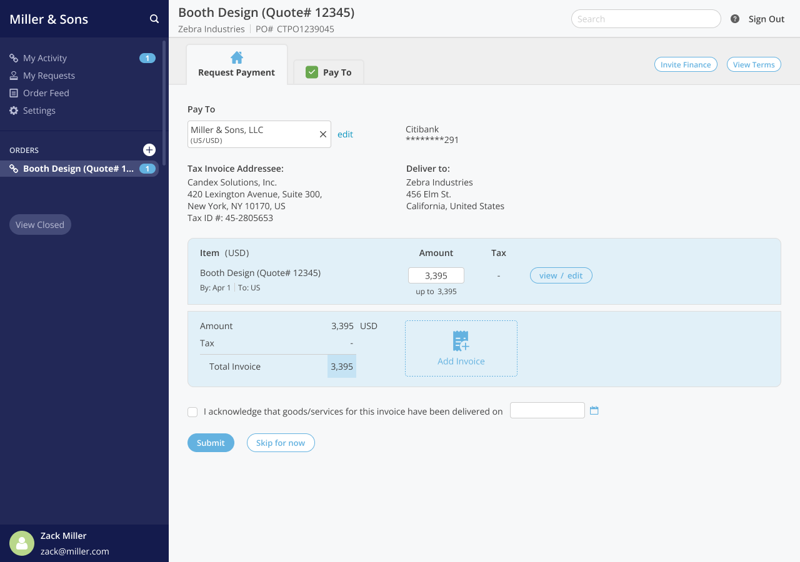Viewport: 800px width, 562px height.
Task: Click the Miller & Sons sidebar title
Action: tap(49, 19)
